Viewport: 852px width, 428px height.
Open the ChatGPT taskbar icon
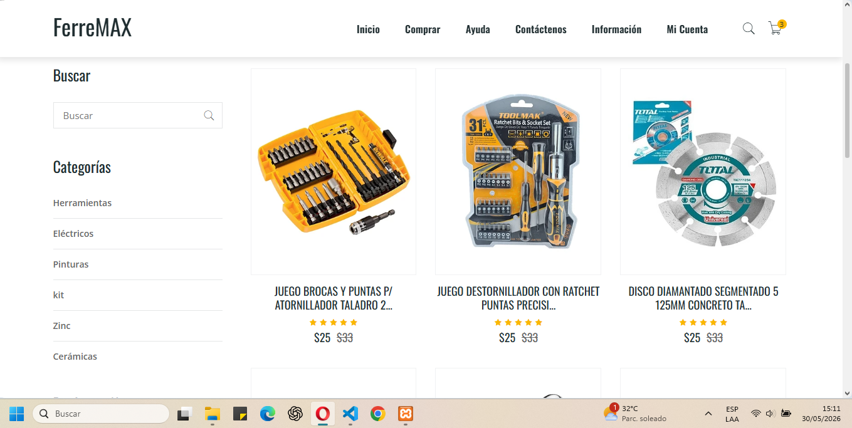[295, 414]
